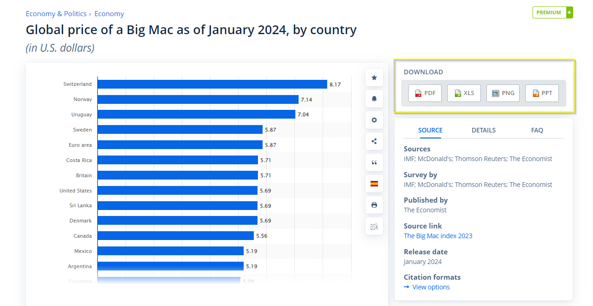Click the Switzerland bar in chart
This screenshot has height=306, width=593.
tap(212, 84)
